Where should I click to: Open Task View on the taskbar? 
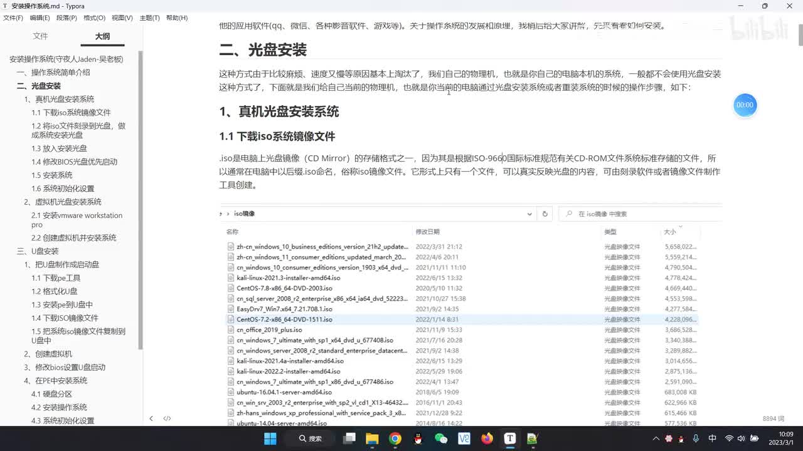click(349, 438)
